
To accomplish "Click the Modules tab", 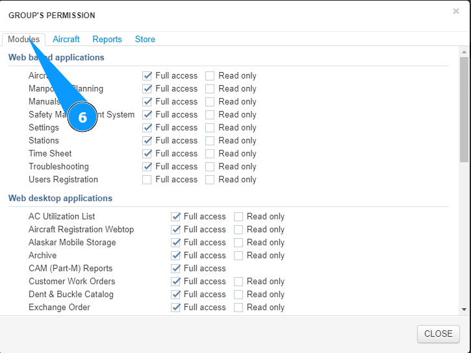I will pyautogui.click(x=23, y=40).
